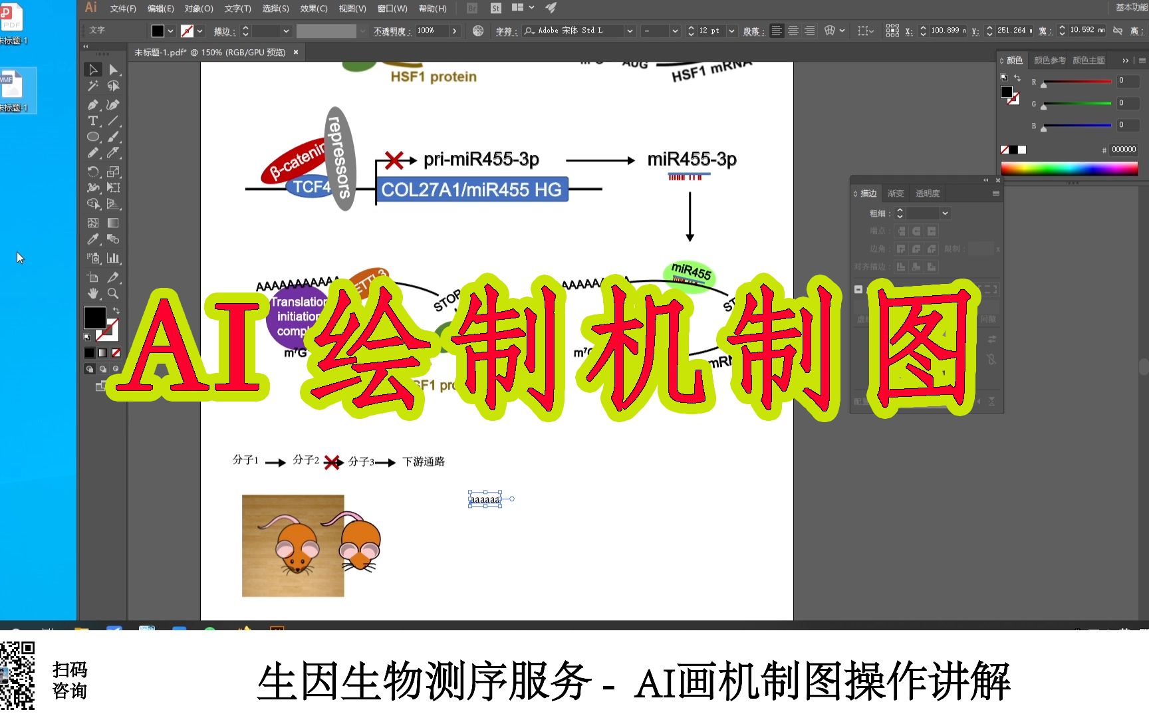Click the 字符 character panel link
Viewport: 1149px width, 718px height.
pos(506,31)
